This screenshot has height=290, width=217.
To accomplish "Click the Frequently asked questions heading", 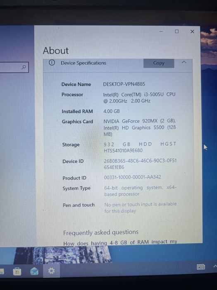I will (101, 232).
